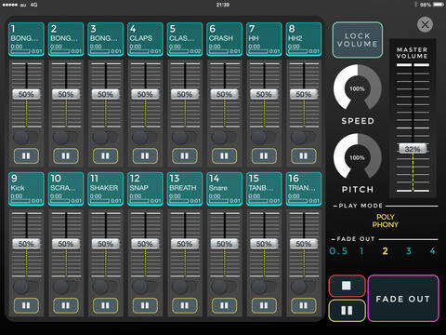Click the yellow pause all button
The image size is (446, 335).
pos(347,311)
